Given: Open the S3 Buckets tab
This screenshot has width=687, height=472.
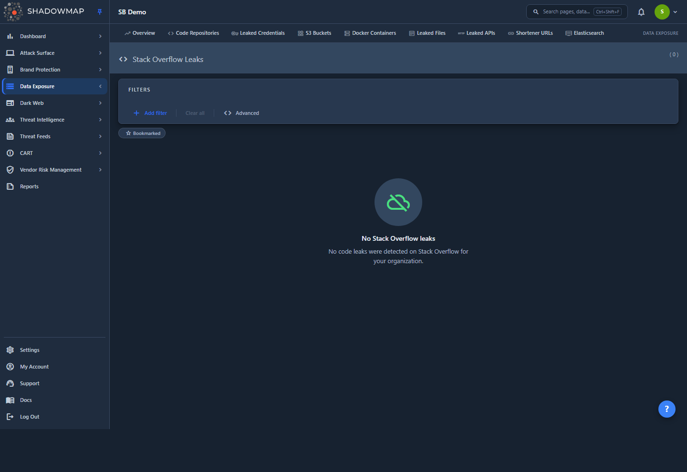Looking at the screenshot, I should [314, 33].
